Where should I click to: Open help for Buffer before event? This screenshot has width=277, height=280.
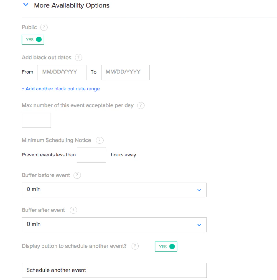point(77,175)
